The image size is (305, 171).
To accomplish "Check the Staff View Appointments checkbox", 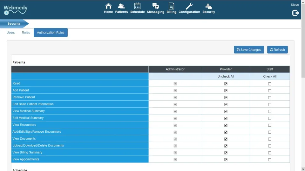I will [x=270, y=160].
